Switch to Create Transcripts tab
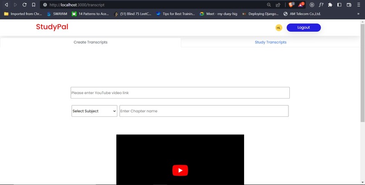Viewport: 365px width, 185px height. [91, 43]
